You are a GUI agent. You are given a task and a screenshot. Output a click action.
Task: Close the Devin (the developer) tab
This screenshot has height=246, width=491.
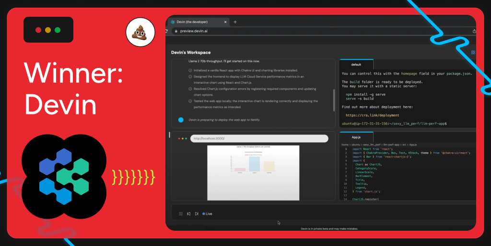click(225, 22)
